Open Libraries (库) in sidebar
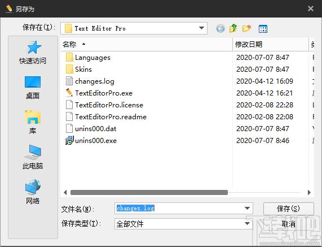 pyautogui.click(x=33, y=122)
